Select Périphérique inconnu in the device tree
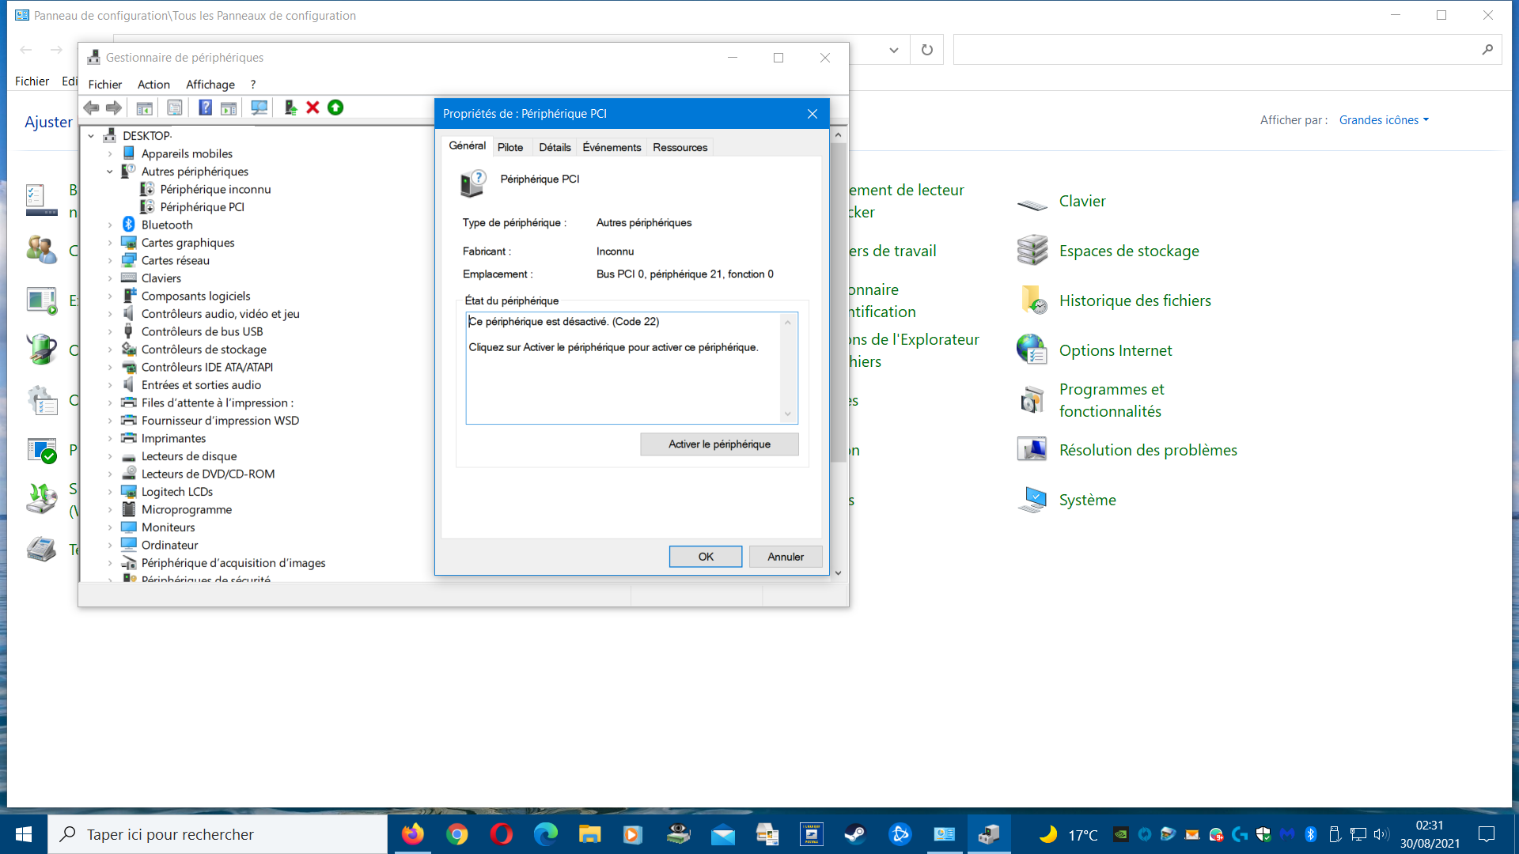The image size is (1519, 854). pyautogui.click(x=215, y=189)
